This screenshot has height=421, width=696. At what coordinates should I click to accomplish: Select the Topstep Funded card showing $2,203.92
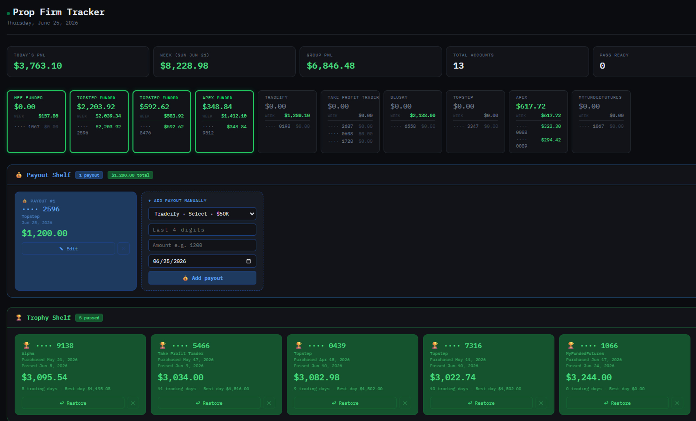(99, 122)
